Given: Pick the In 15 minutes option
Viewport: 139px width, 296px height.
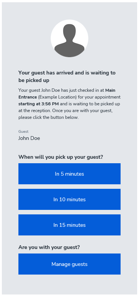Looking at the screenshot, I should coord(69,225).
